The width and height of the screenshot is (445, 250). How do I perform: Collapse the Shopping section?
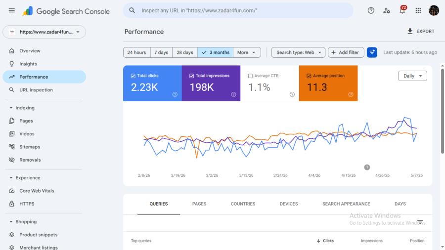(11, 222)
